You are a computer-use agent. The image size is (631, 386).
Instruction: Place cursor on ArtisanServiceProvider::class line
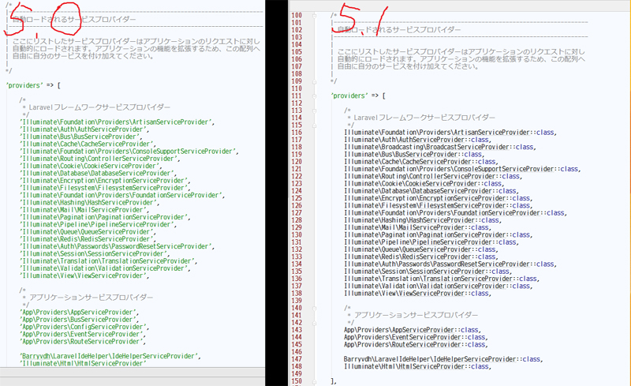pyautogui.click(x=450, y=133)
